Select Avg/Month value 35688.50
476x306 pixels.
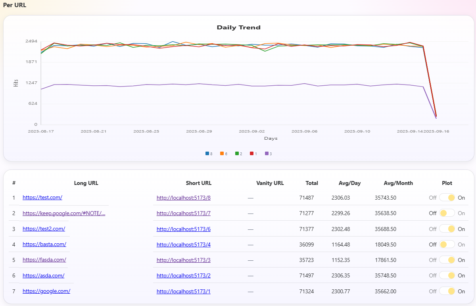[386, 229]
